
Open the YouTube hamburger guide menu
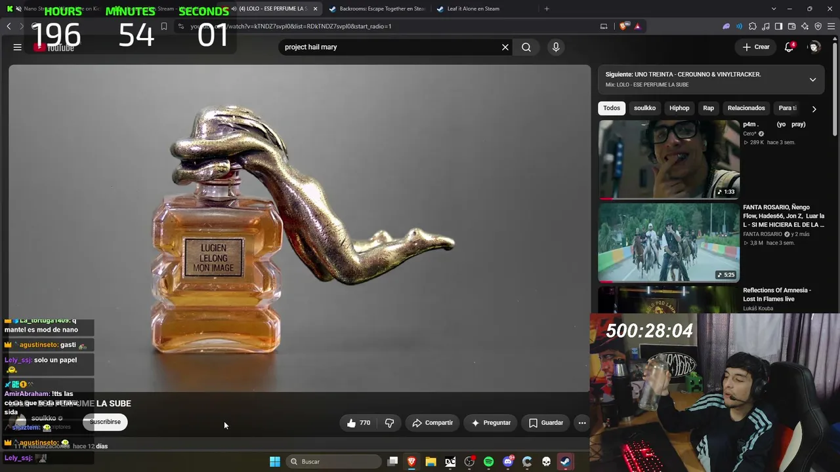[x=18, y=47]
